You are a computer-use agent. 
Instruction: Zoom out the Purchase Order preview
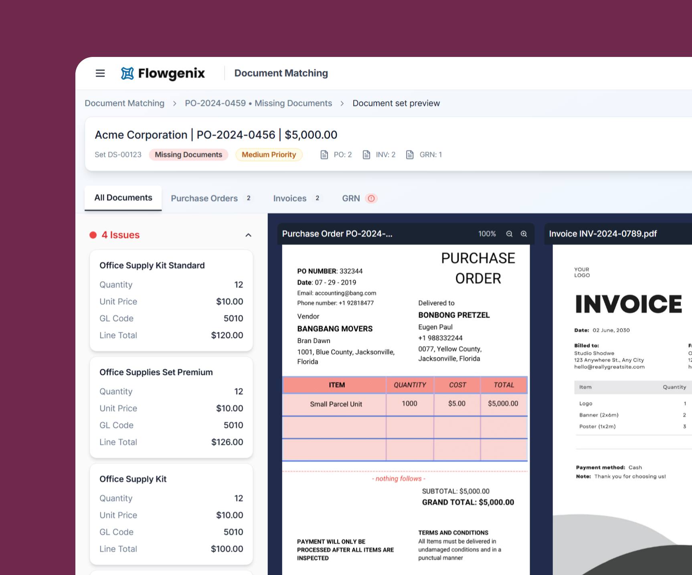pyautogui.click(x=509, y=234)
